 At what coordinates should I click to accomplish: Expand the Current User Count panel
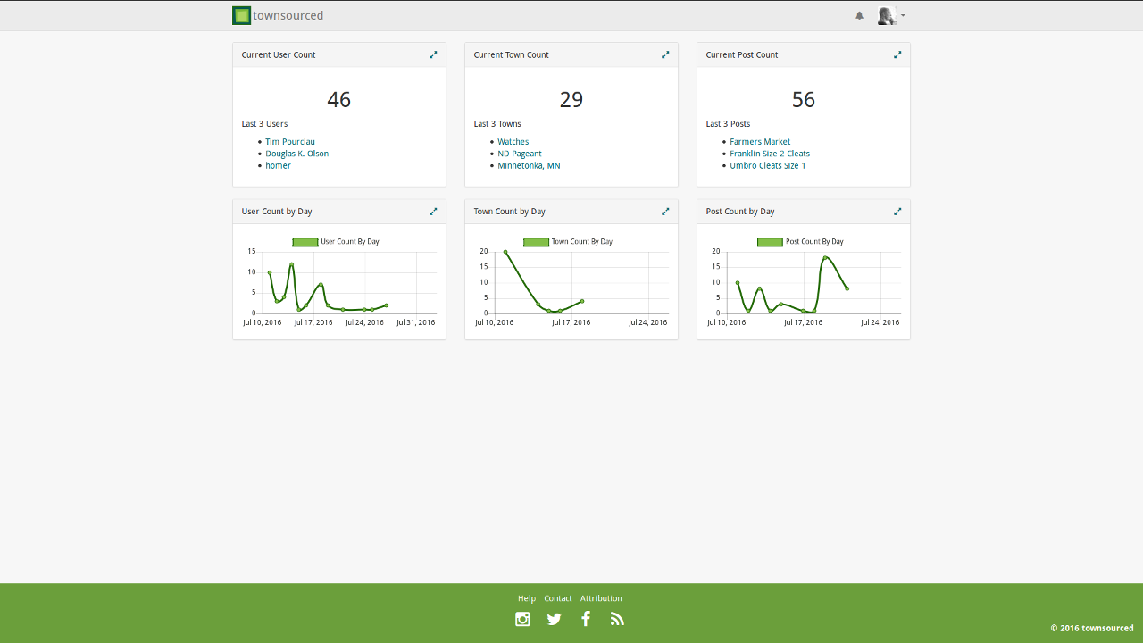click(433, 54)
